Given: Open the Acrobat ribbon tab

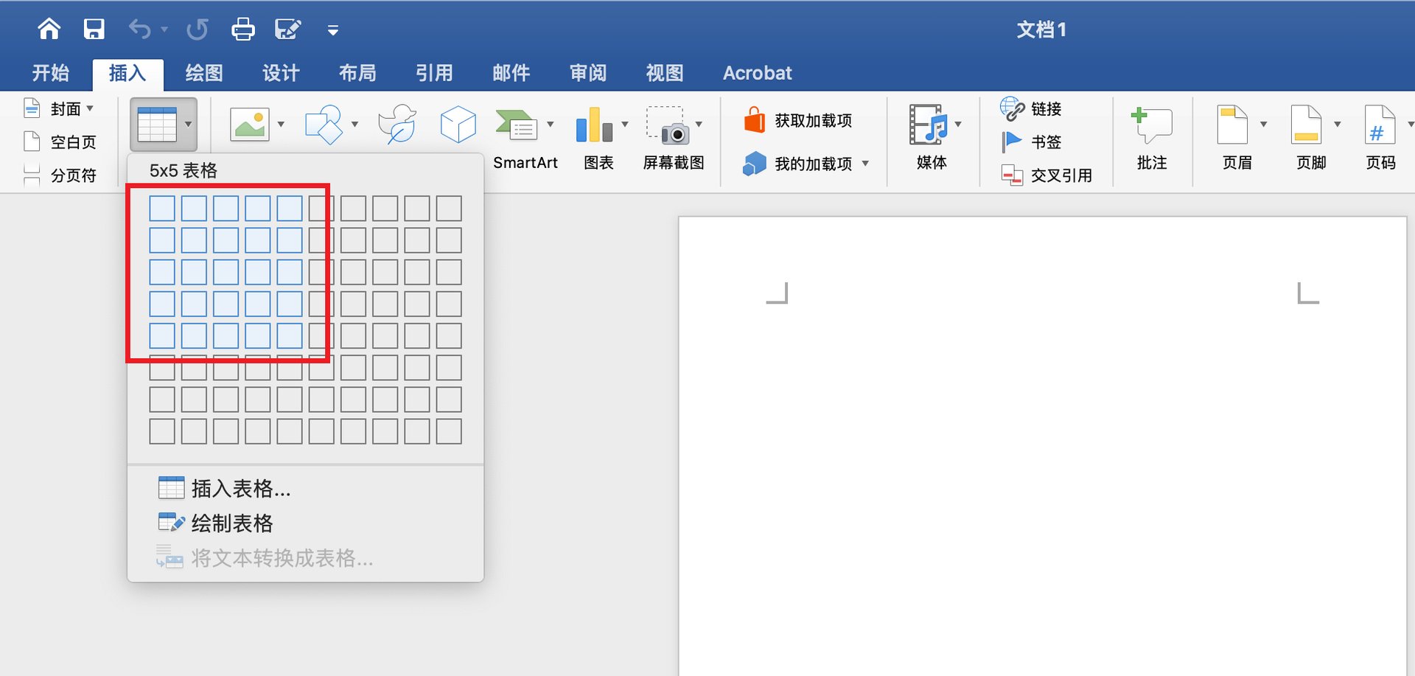Looking at the screenshot, I should [x=757, y=72].
